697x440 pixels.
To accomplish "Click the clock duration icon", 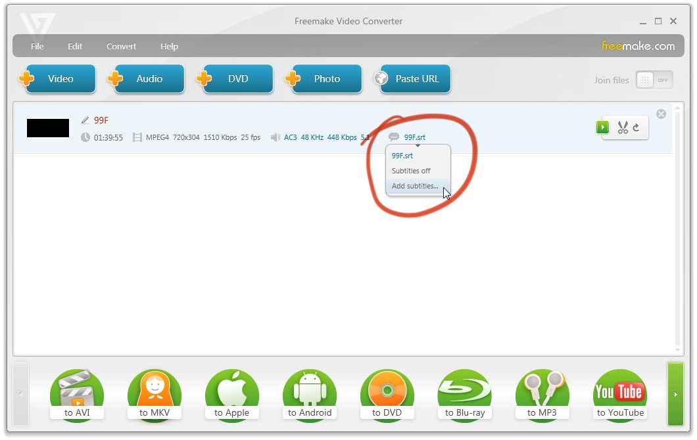I will tap(85, 137).
